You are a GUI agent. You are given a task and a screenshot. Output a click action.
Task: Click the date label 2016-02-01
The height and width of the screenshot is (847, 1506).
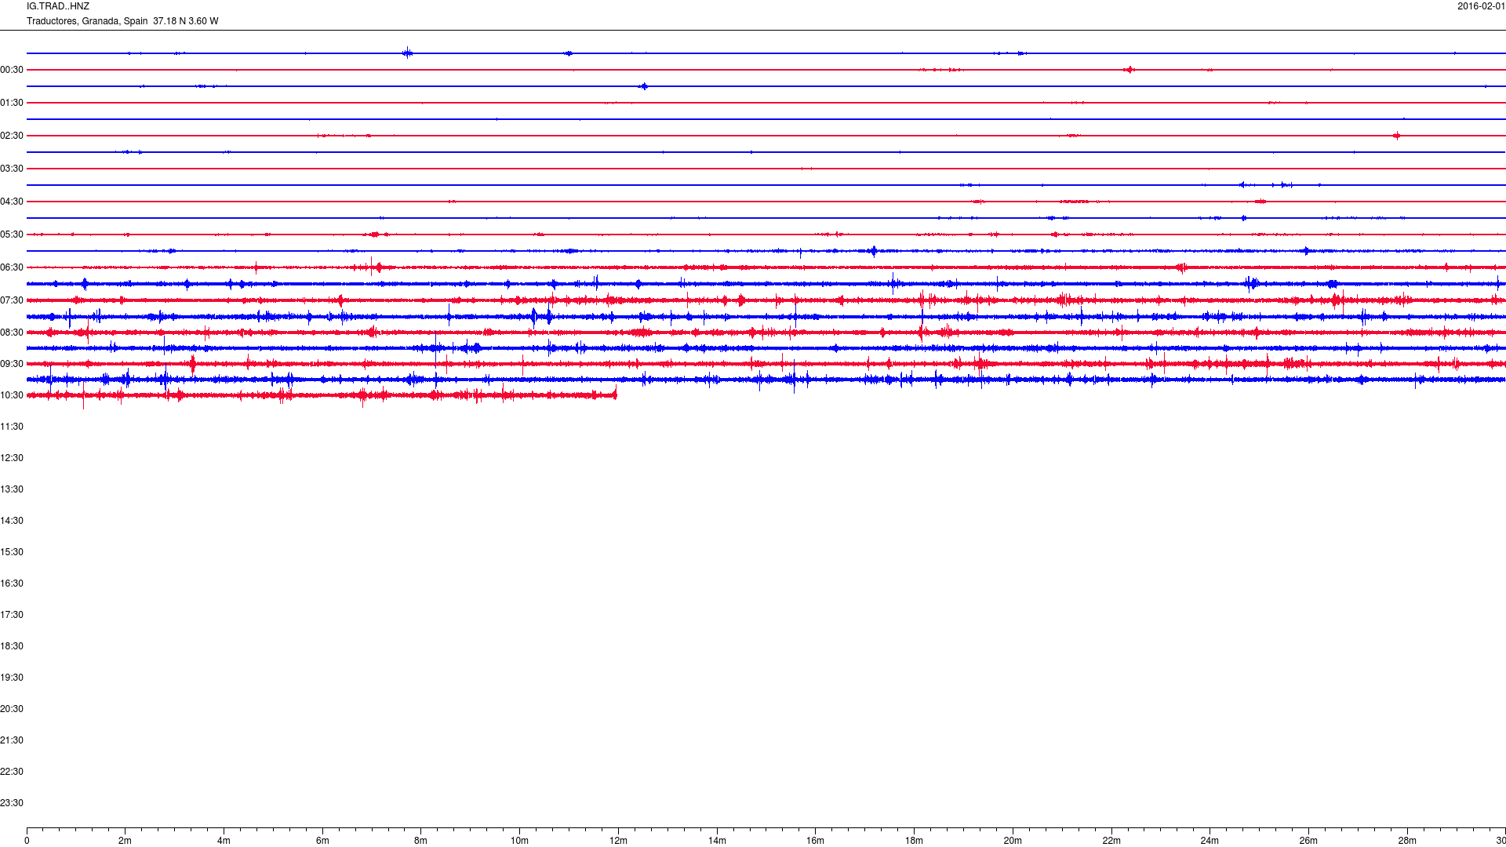[x=1481, y=6]
